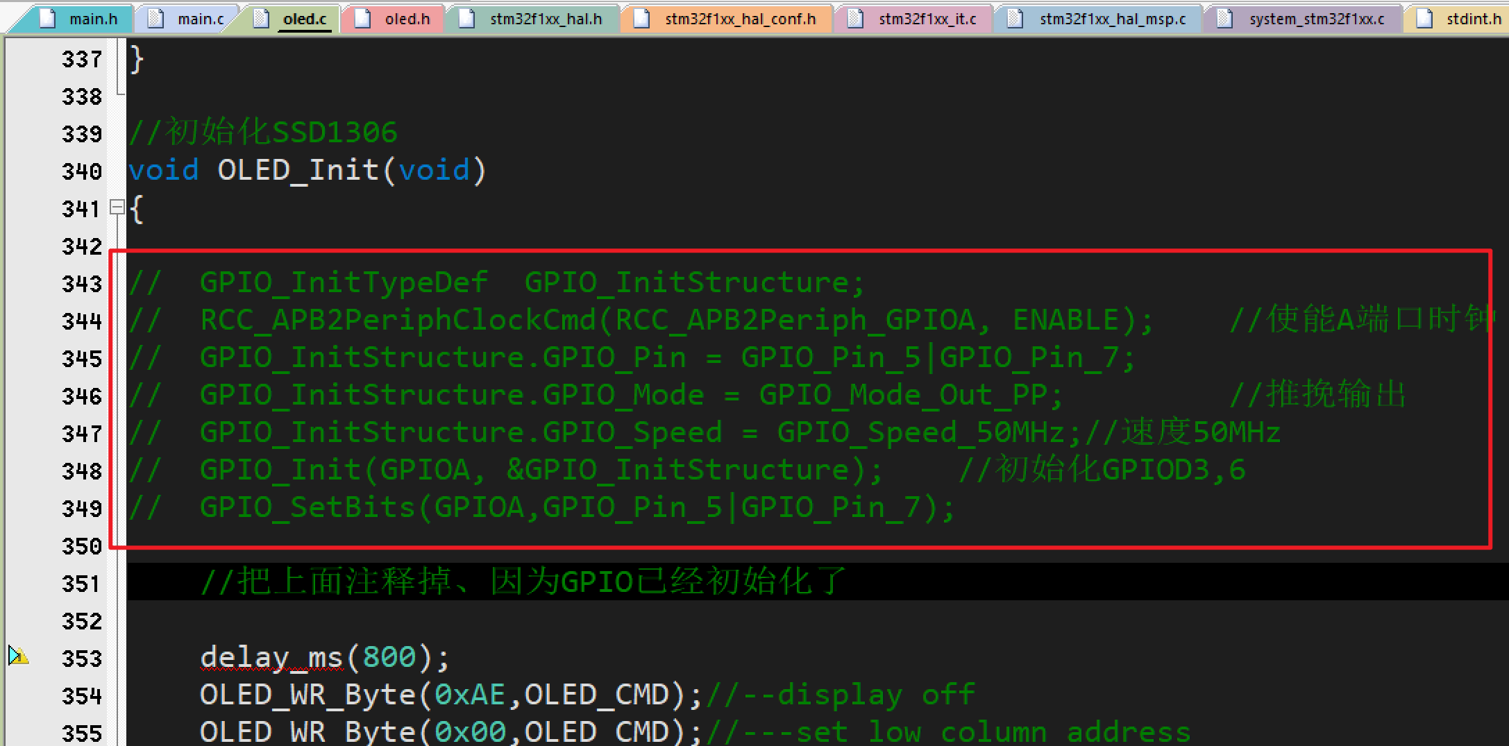Image resolution: width=1509 pixels, height=746 pixels.
Task: Click the GPIO_SetBits commented line
Action: pyautogui.click(x=542, y=508)
